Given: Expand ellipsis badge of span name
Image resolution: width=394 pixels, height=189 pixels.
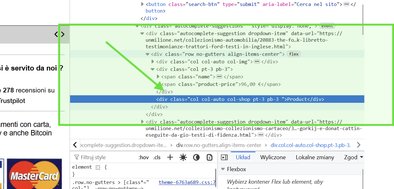Looking at the screenshot, I should pos(219,77).
